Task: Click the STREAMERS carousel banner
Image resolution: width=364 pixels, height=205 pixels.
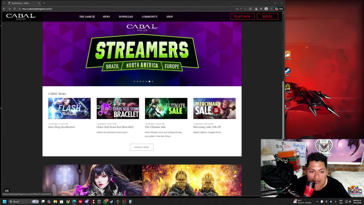Action: pos(142,54)
